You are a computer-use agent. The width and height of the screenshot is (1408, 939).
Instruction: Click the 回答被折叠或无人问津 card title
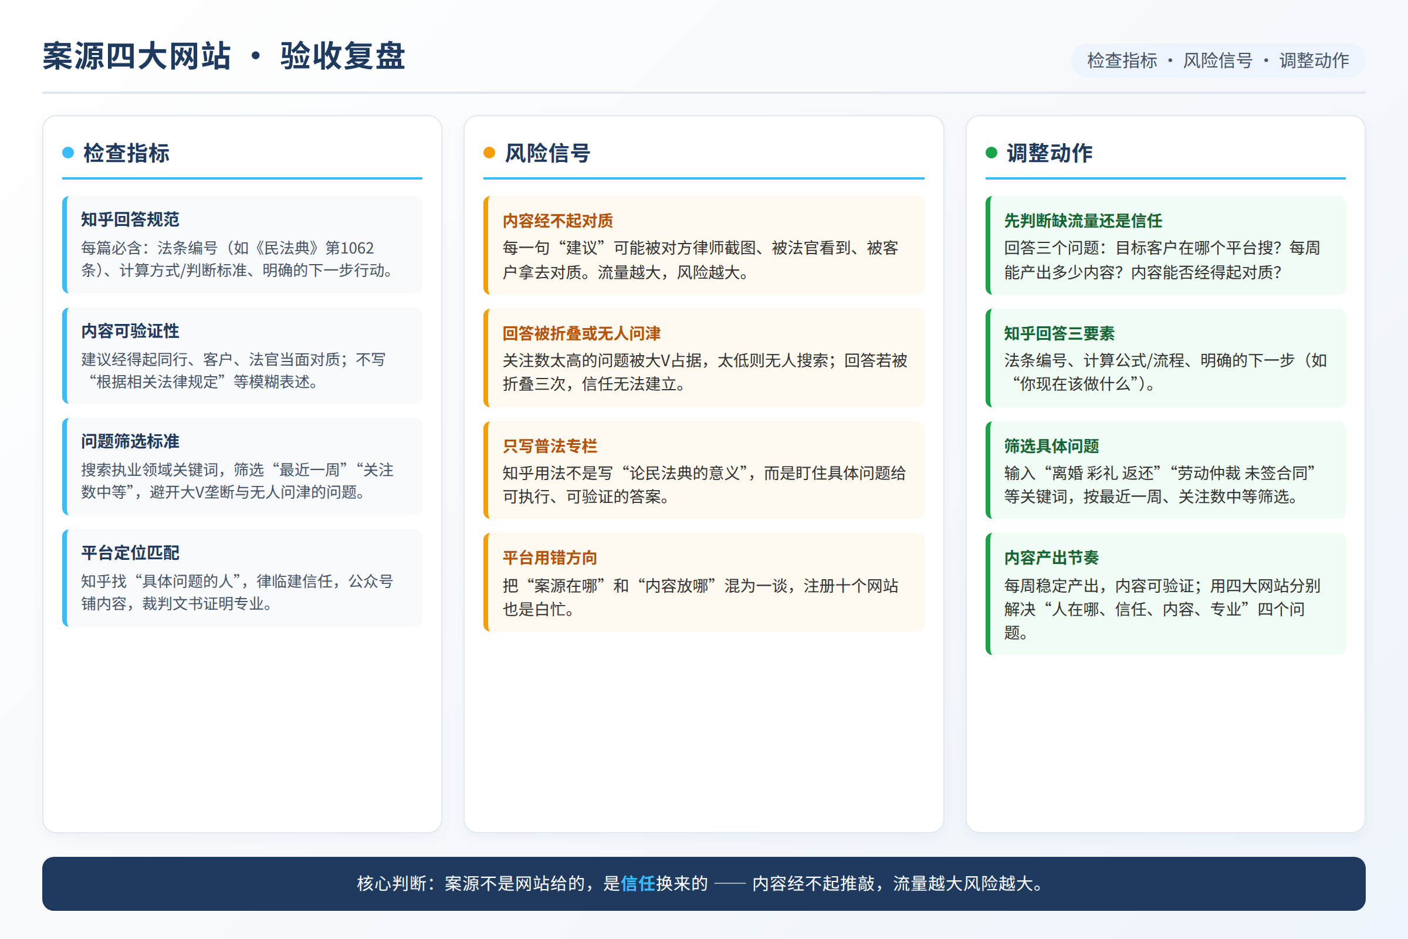pos(581,333)
